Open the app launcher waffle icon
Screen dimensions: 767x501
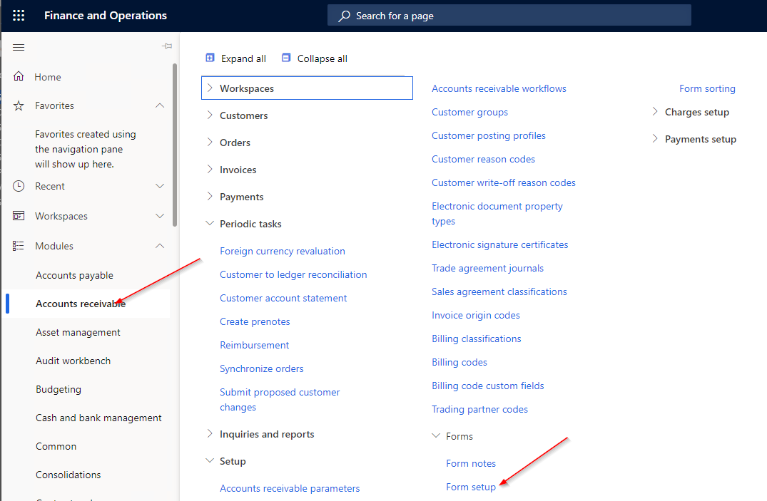click(x=19, y=16)
